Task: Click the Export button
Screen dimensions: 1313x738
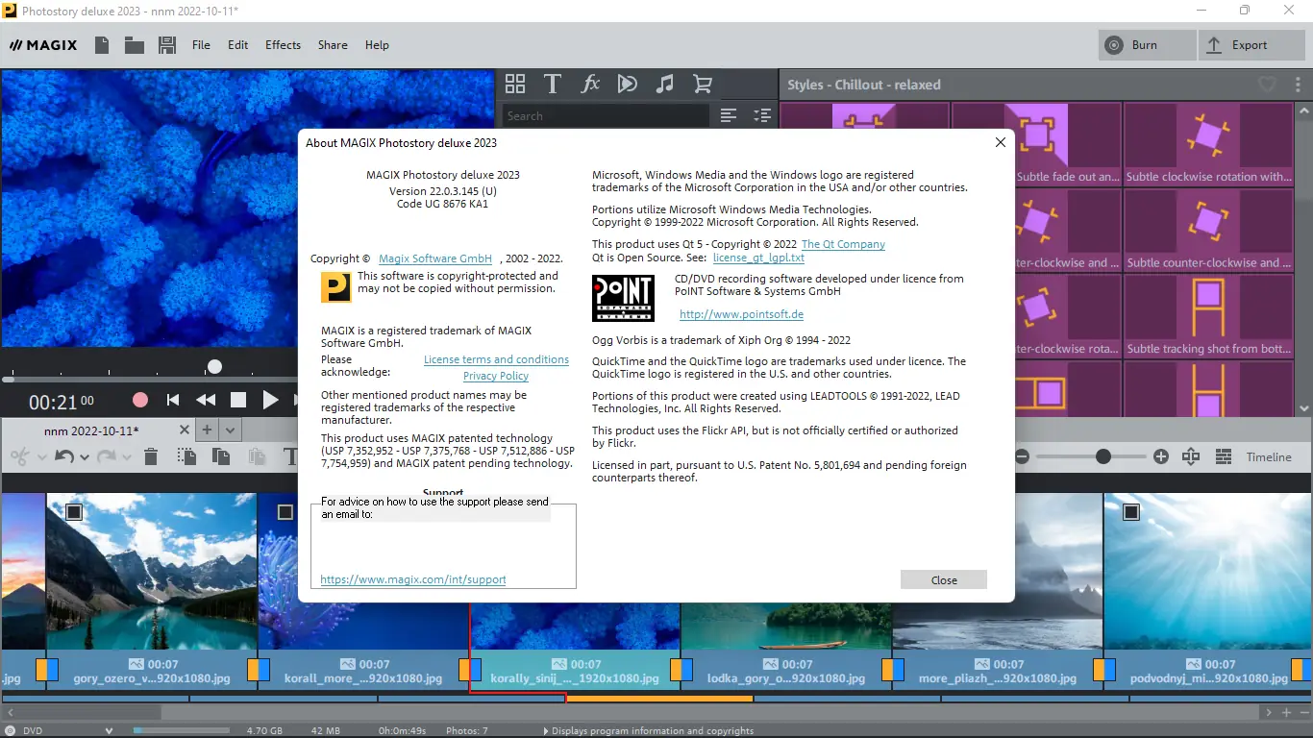Action: (x=1251, y=44)
